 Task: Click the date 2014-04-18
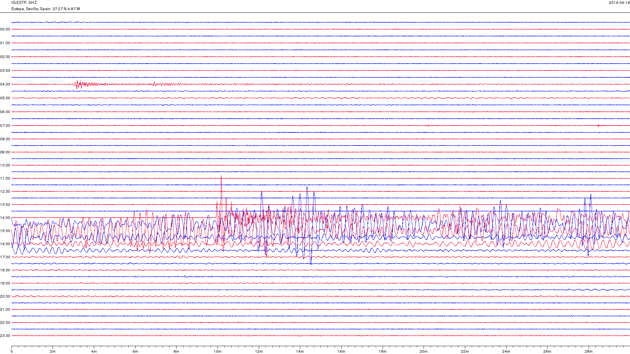point(619,3)
